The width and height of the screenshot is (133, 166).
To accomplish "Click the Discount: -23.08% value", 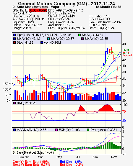I will [26, 16].
